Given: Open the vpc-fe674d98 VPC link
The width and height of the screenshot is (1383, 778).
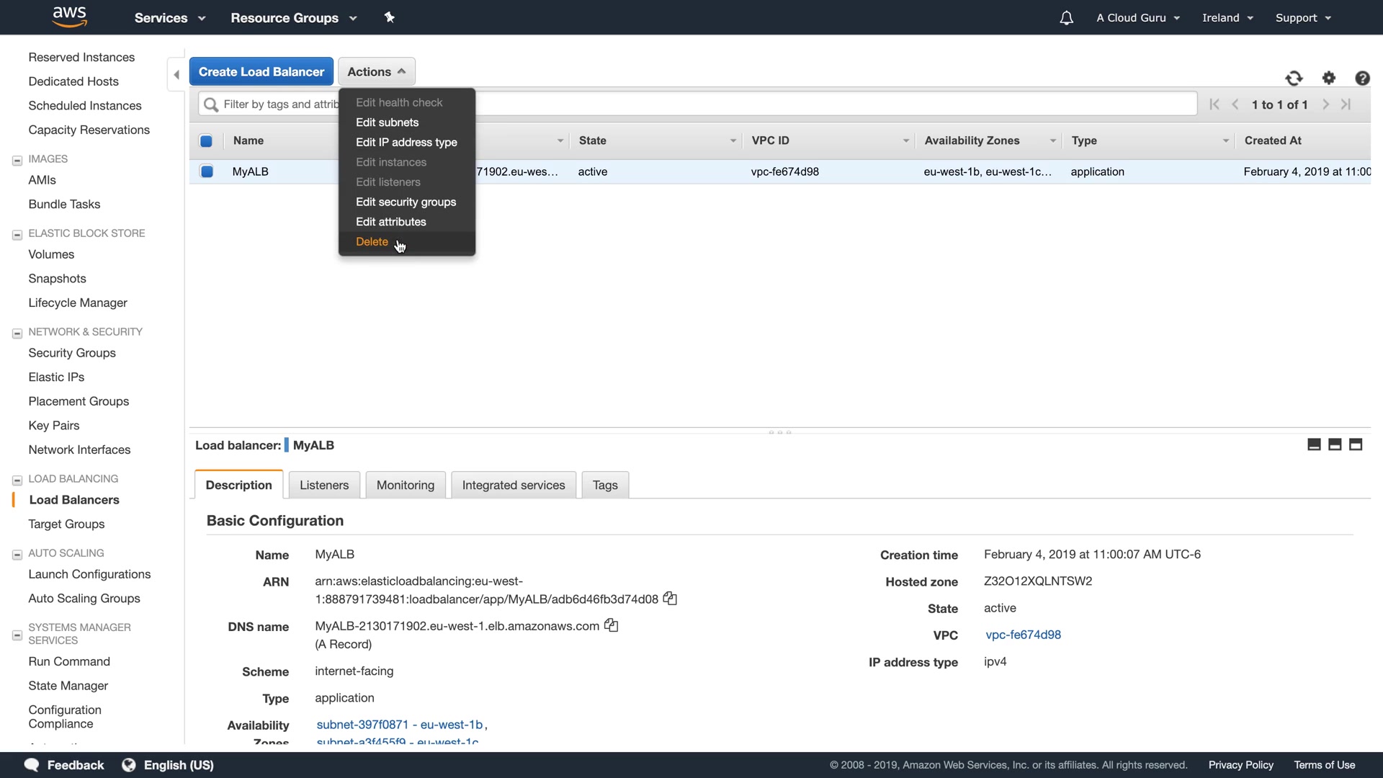Looking at the screenshot, I should (x=1023, y=635).
